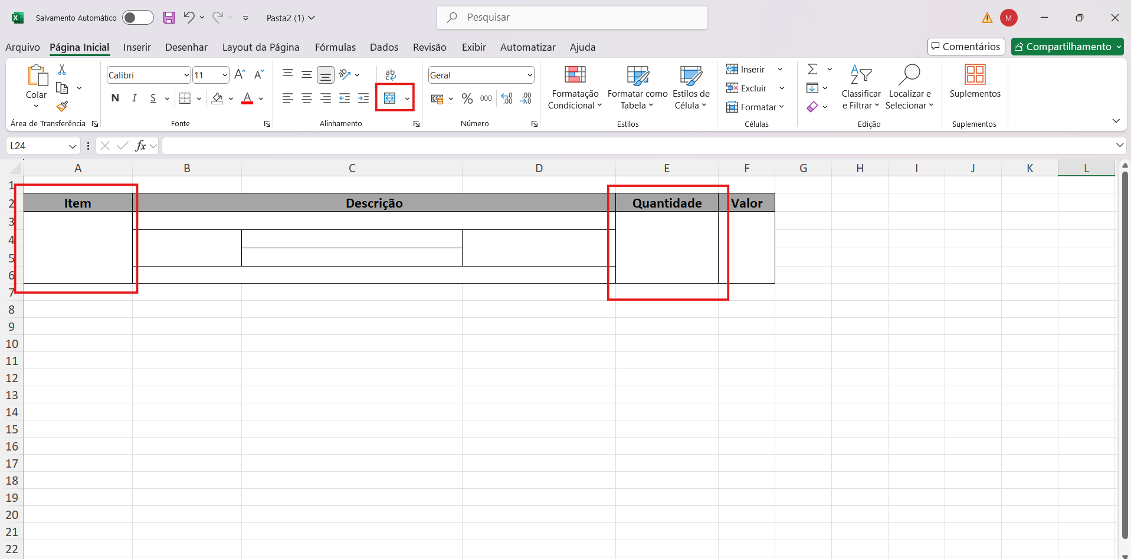Expand the Geral number format dropdown
This screenshot has height=559, width=1131.
coord(529,75)
